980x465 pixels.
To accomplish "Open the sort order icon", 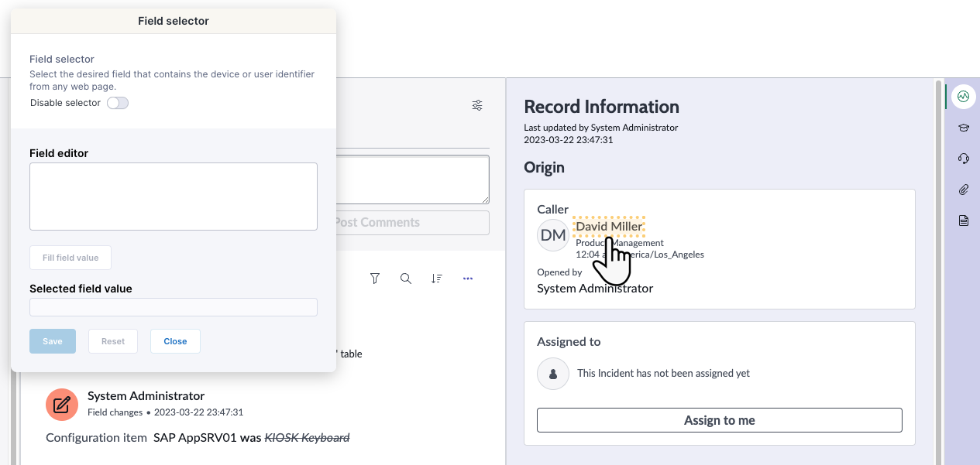I will tap(437, 279).
